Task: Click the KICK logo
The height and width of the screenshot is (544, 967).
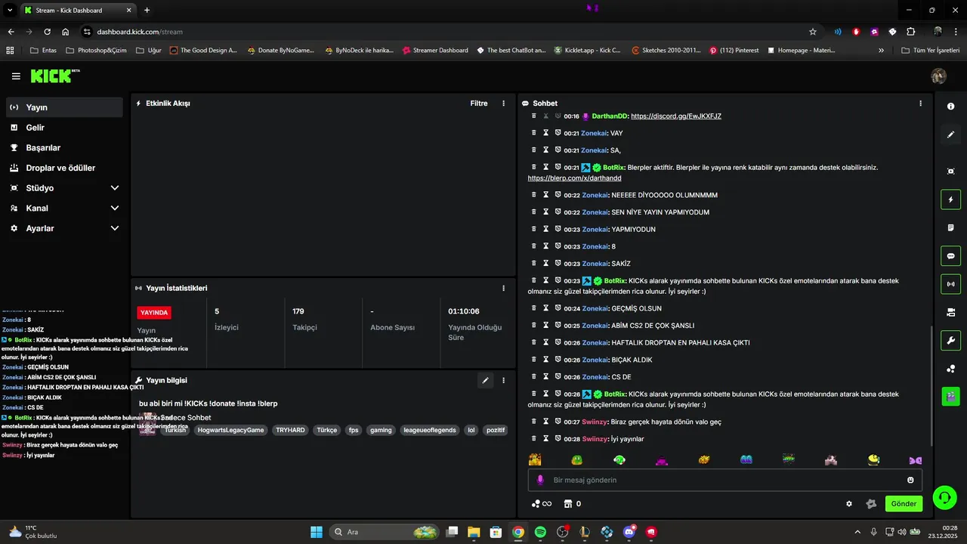Action: click(x=54, y=76)
